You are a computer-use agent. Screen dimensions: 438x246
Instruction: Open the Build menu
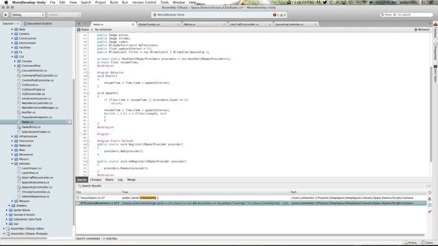[x=114, y=2]
